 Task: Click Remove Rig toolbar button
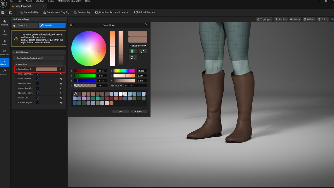pos(82,12)
